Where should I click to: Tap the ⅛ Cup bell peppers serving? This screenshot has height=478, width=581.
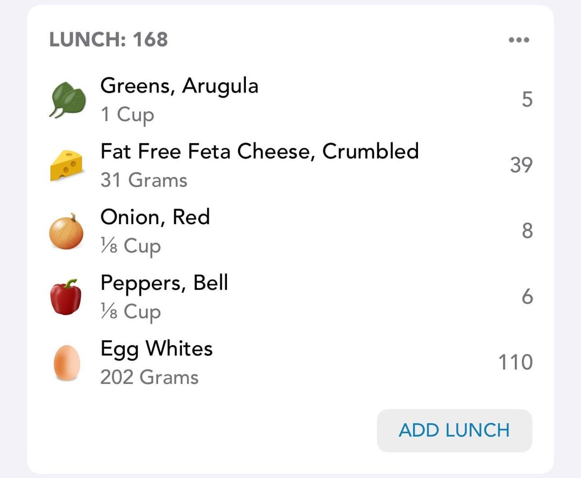pos(131,312)
